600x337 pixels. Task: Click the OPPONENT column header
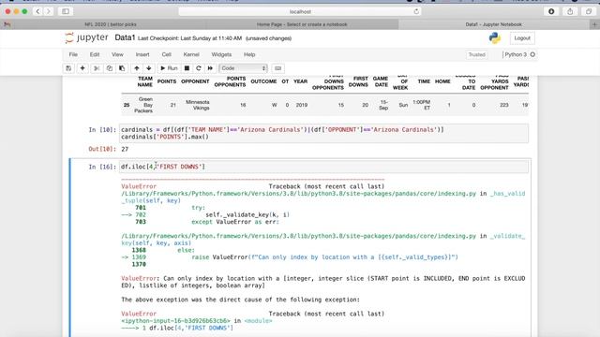click(195, 81)
